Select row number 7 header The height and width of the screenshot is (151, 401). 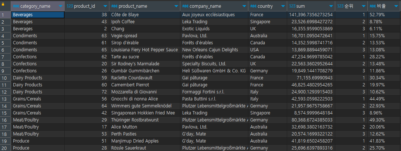tap(6, 57)
